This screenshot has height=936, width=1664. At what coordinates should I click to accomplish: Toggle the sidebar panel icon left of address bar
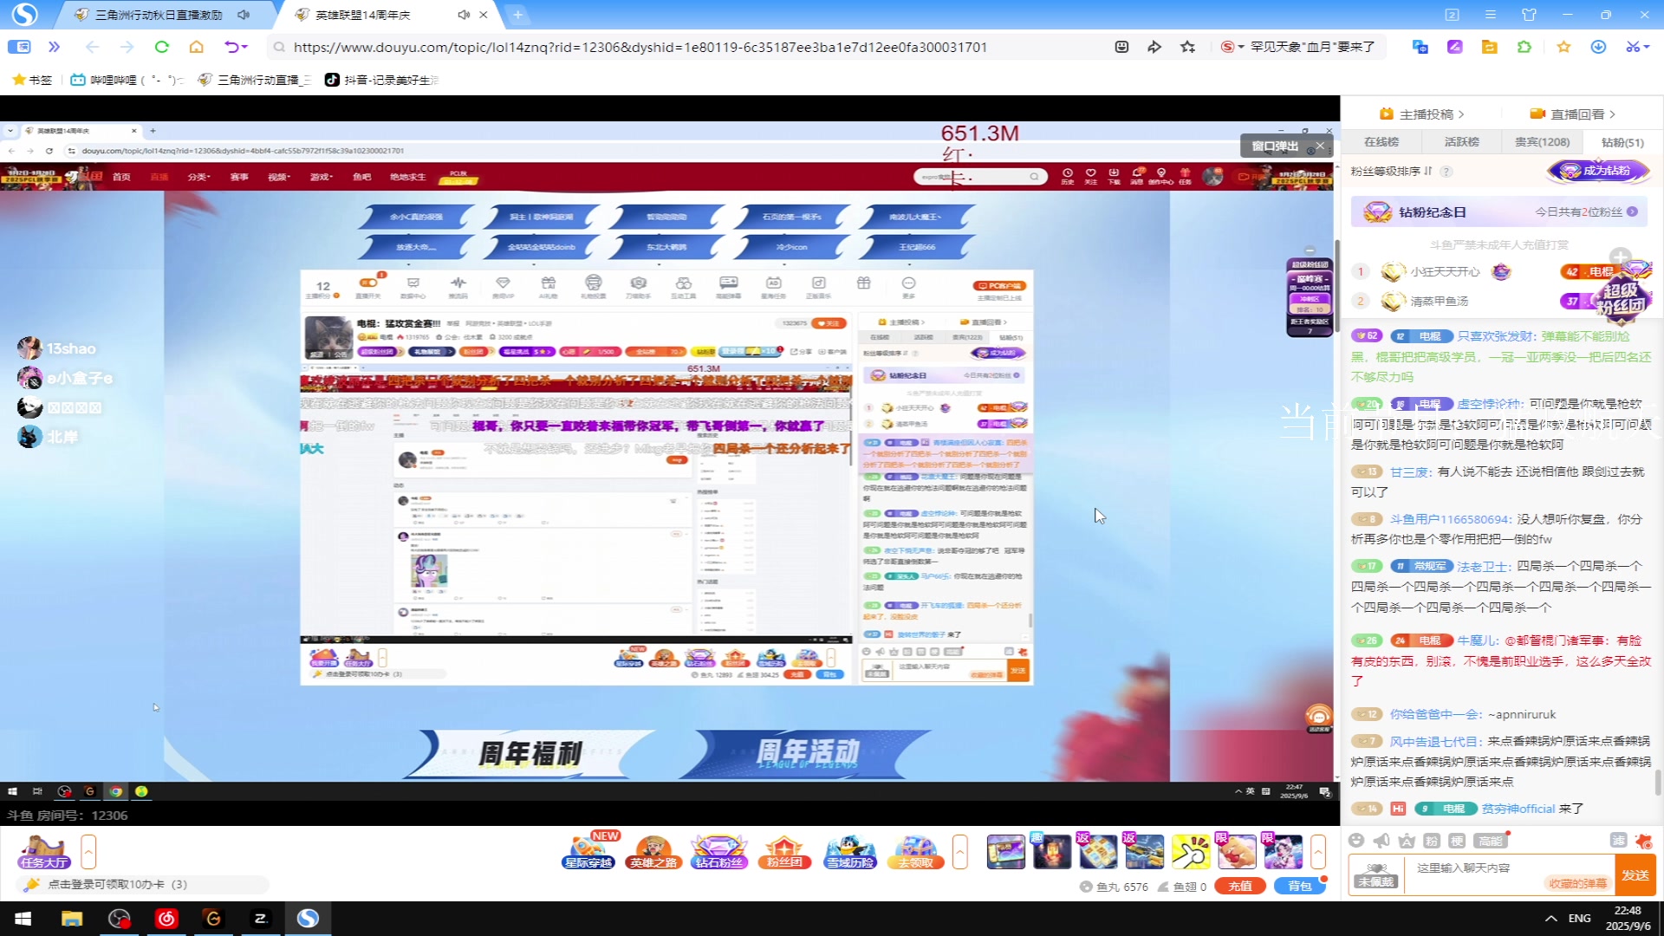point(19,47)
